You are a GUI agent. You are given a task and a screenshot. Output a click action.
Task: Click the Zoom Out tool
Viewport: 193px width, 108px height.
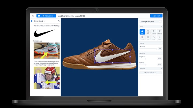[x=159, y=32]
